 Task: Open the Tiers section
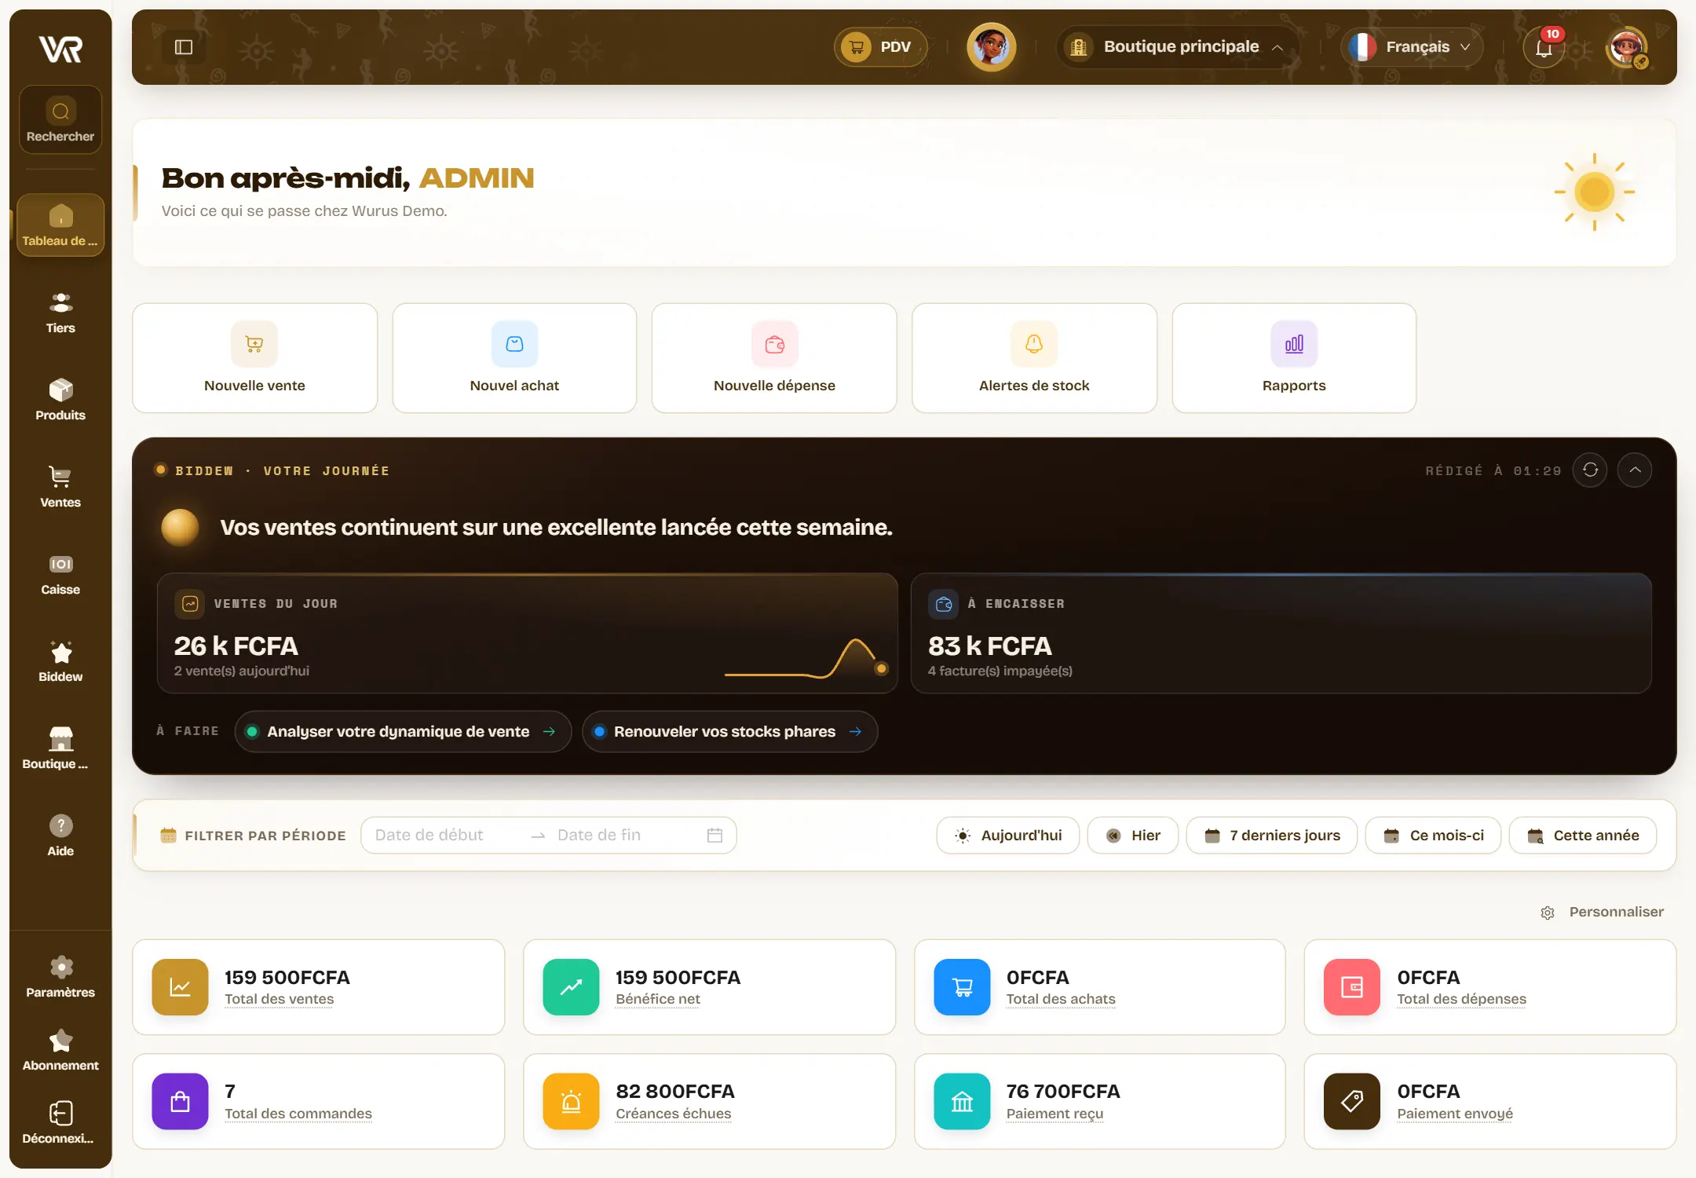[x=60, y=313]
